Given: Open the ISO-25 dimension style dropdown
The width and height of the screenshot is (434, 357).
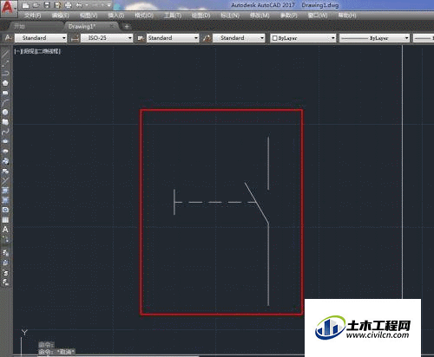Looking at the screenshot, I should (x=107, y=38).
